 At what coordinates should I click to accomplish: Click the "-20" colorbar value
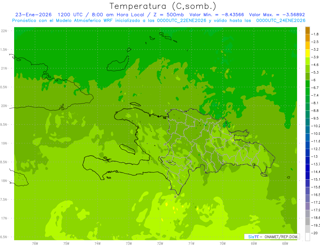click(x=314, y=233)
